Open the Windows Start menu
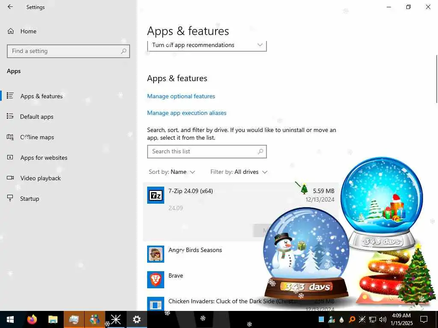Viewport: 438px width, 328px height. click(x=10, y=319)
